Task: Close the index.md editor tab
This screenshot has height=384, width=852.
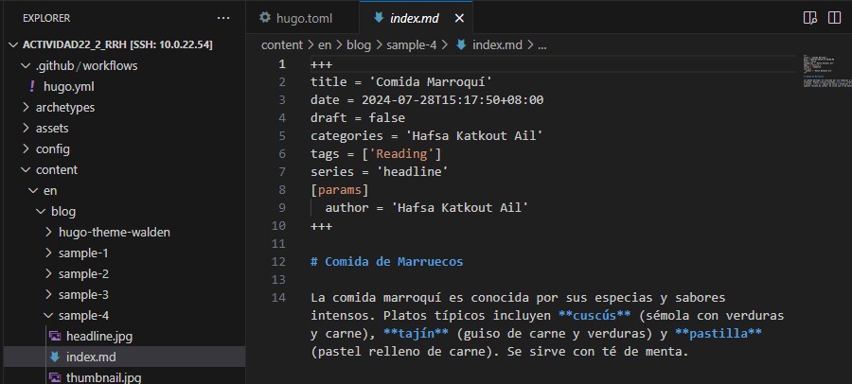Action: click(x=460, y=18)
